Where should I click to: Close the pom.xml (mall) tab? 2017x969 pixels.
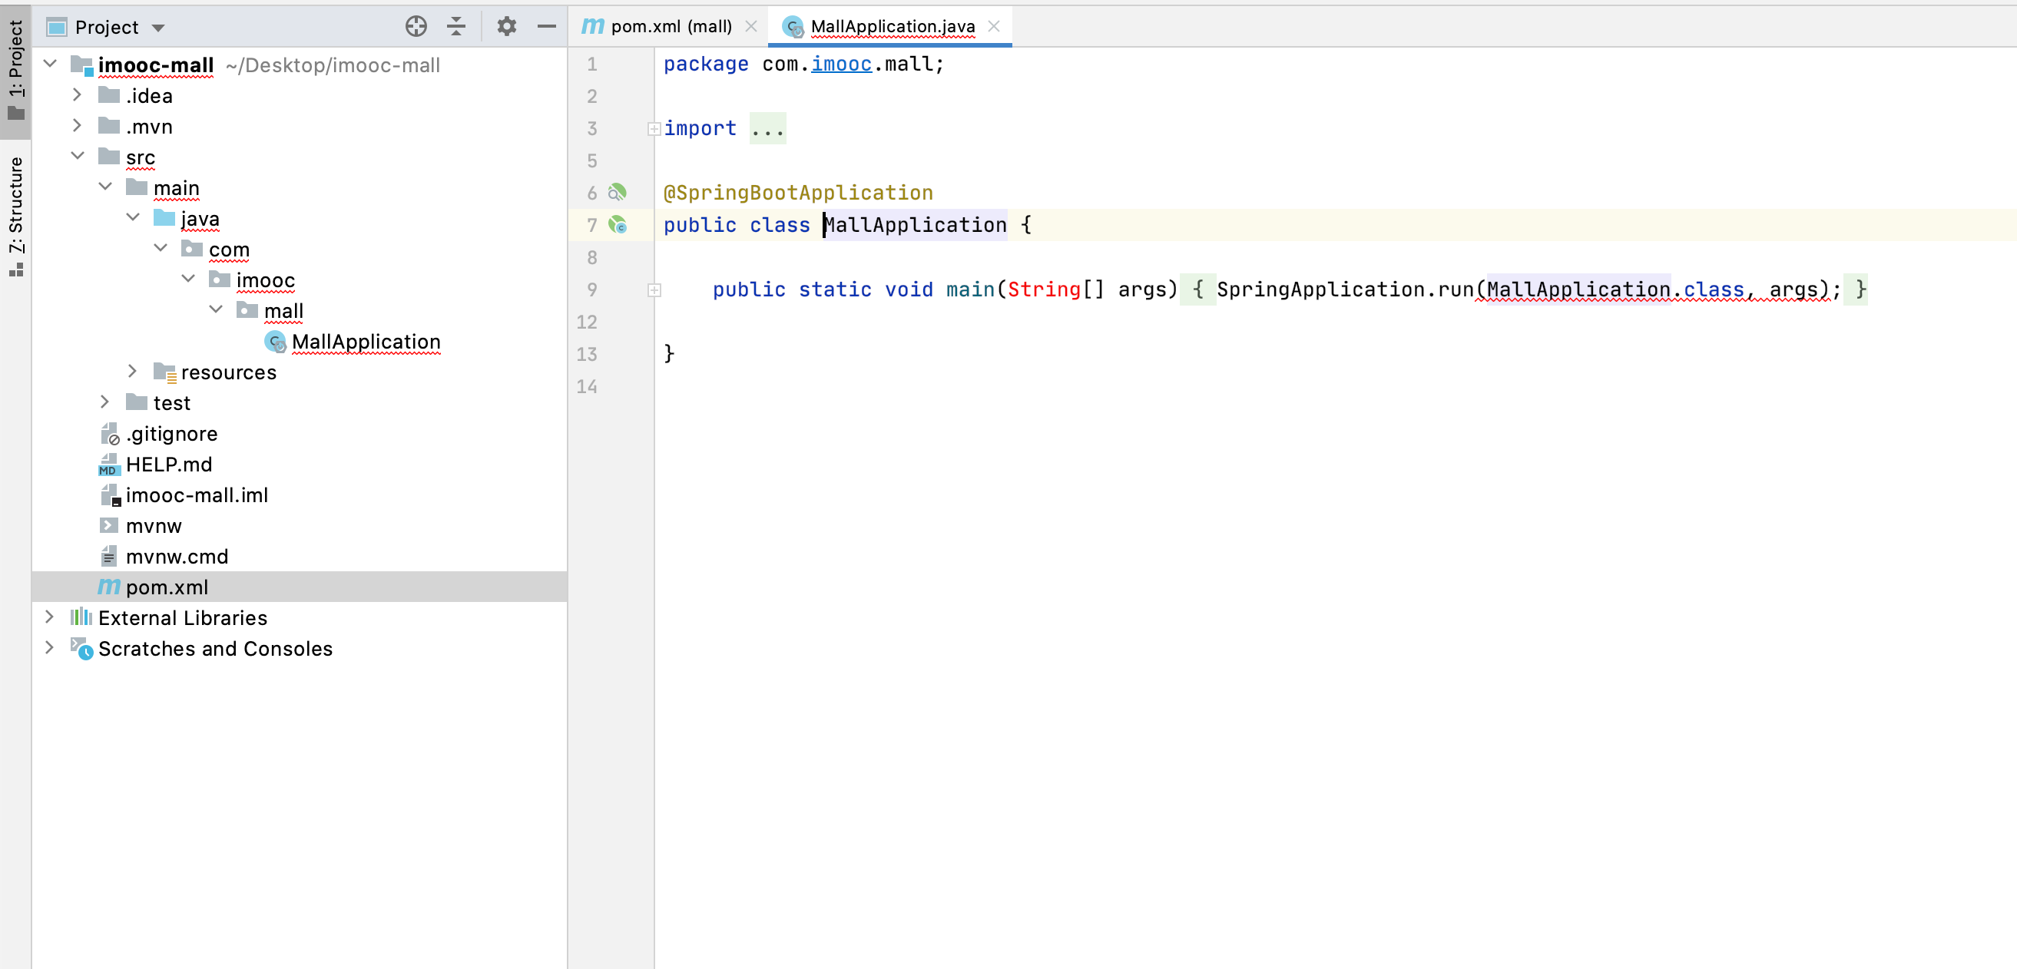click(751, 27)
